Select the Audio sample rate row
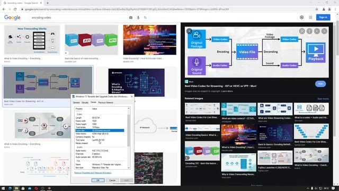Screen dimensions: 339x191 tap(100, 157)
